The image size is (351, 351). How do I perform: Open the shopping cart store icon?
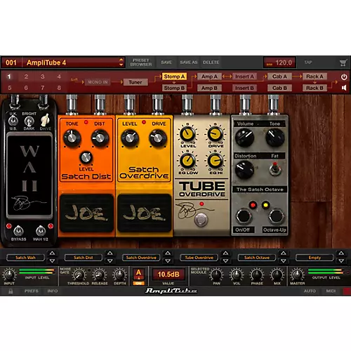pos(343,62)
